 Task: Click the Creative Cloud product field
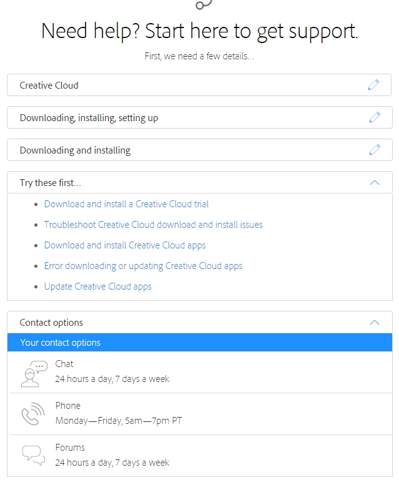187,86
